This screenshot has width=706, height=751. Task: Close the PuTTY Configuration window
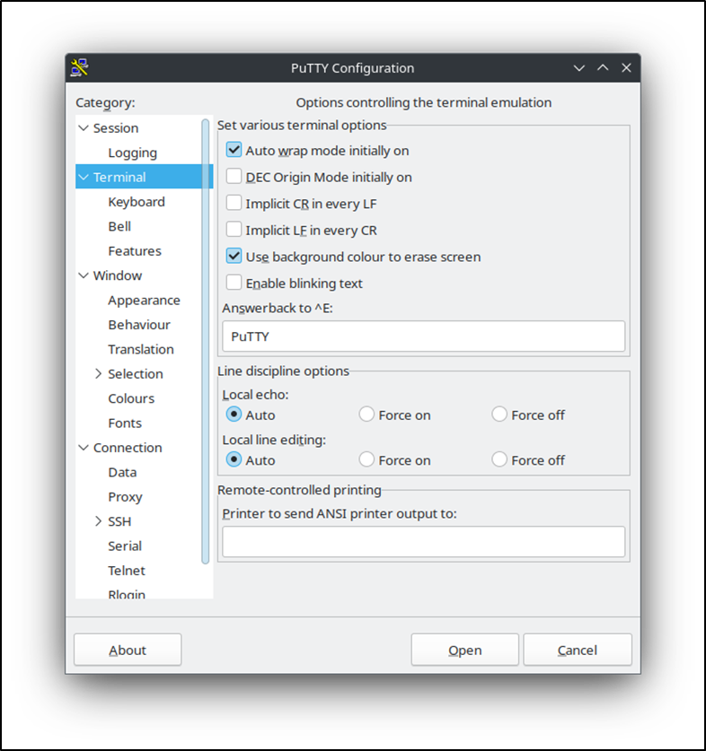click(x=626, y=68)
